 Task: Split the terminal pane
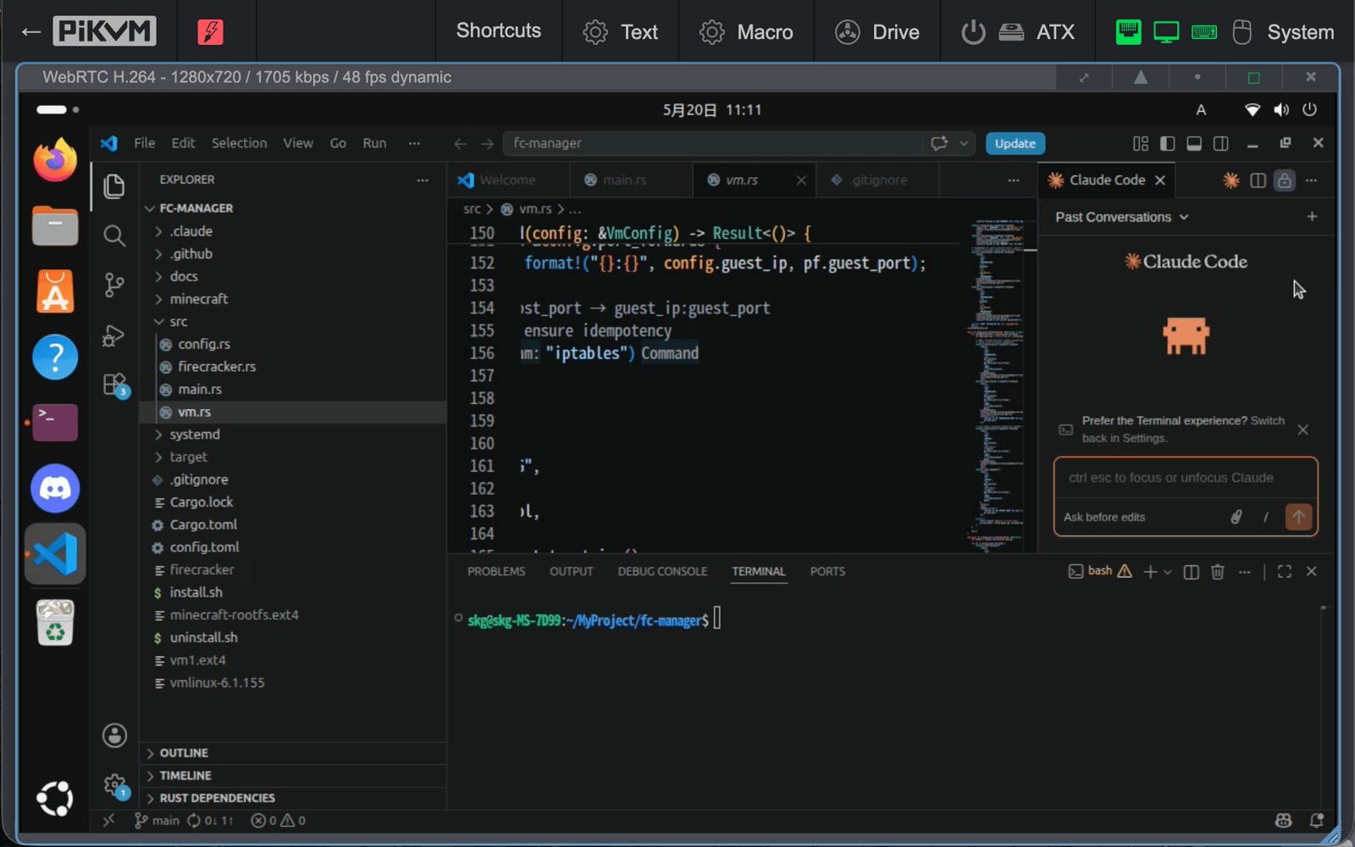pos(1191,572)
